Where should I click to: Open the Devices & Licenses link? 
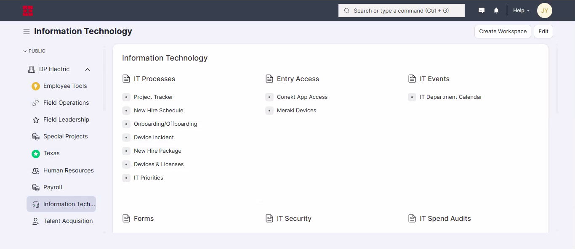click(x=159, y=164)
